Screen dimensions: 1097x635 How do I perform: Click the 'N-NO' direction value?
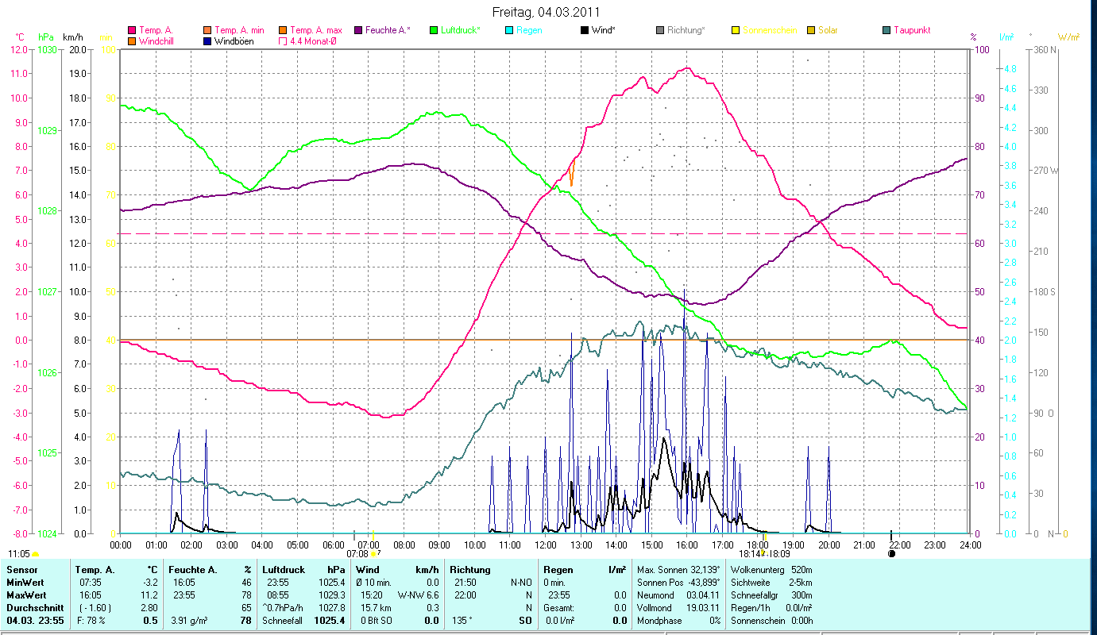pos(522,583)
